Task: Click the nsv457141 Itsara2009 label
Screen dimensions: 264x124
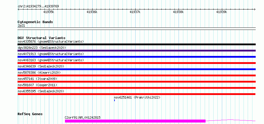Action: click(37, 79)
